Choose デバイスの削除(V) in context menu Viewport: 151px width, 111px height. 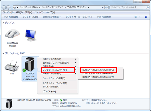click(57, 87)
